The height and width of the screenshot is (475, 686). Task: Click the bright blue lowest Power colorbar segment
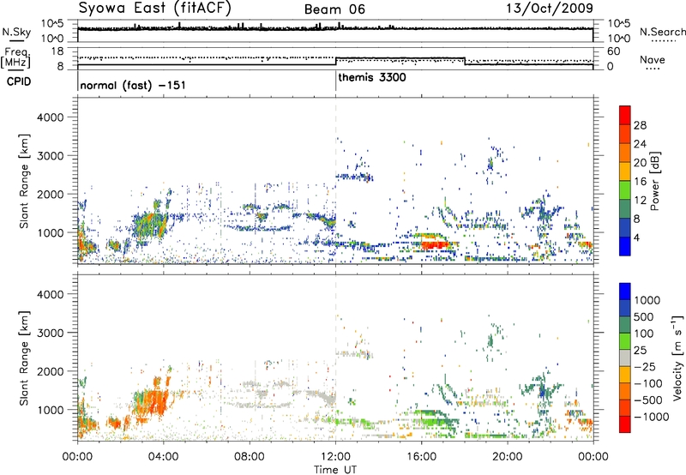click(625, 247)
